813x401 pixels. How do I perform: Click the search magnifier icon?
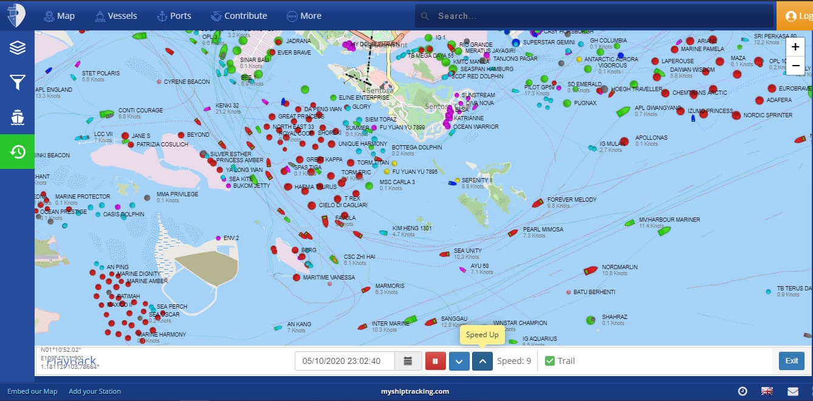(x=425, y=16)
